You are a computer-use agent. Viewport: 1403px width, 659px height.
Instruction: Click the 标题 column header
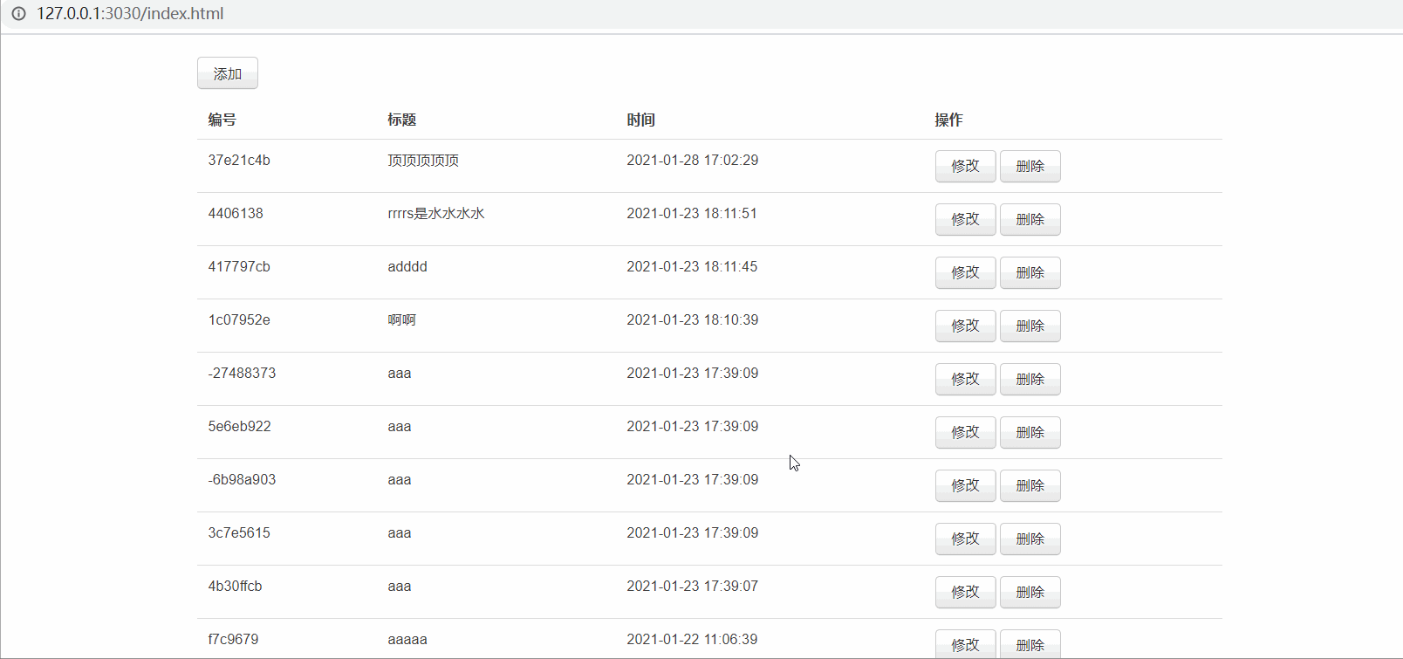401,120
